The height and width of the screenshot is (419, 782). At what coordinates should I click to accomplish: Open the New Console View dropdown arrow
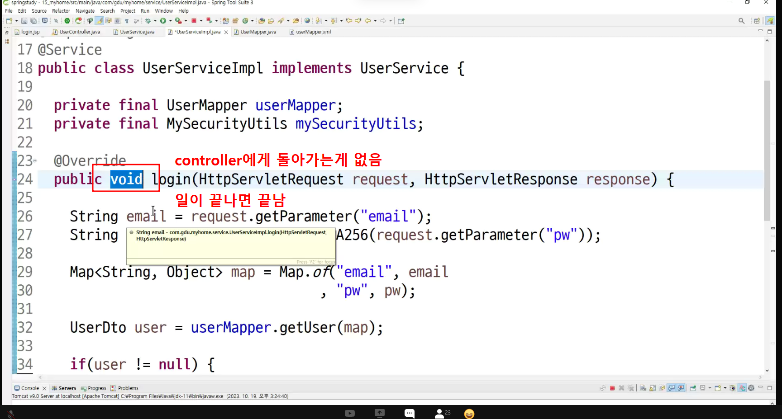pos(725,388)
